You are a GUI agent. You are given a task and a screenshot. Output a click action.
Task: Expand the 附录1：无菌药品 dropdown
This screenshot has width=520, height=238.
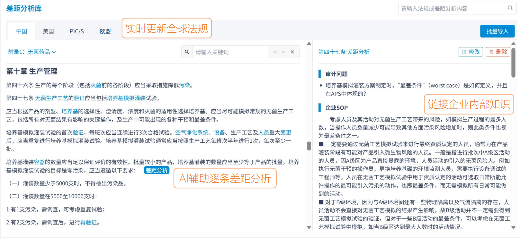tap(32, 52)
